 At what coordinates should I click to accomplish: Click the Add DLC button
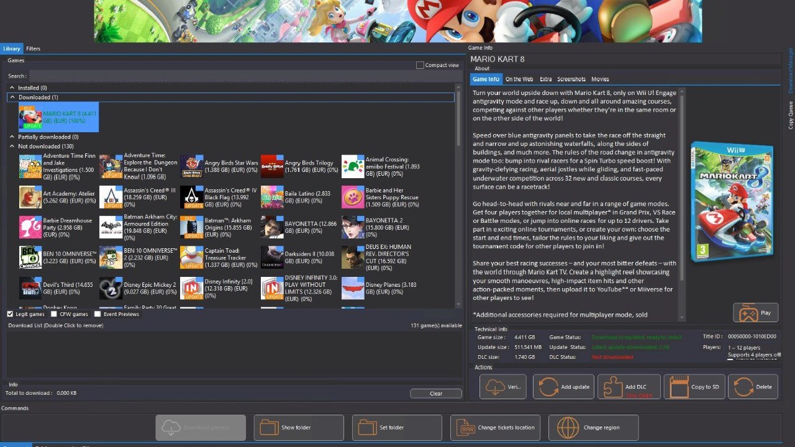point(629,386)
